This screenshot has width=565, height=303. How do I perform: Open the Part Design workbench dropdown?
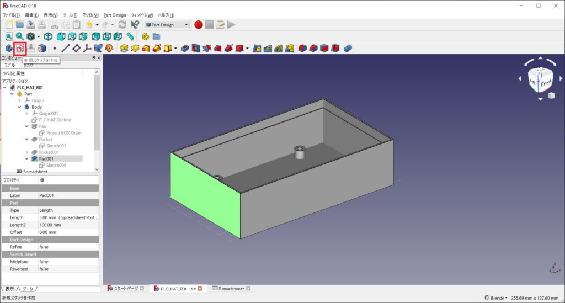167,24
